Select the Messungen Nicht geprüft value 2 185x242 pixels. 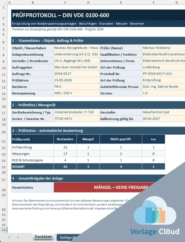[121, 154]
